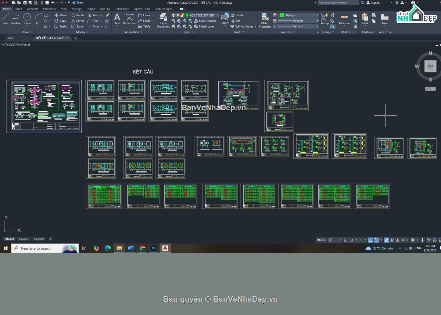Click the keyword search input field
This screenshot has height=315, width=441.
pyautogui.click(x=338, y=3)
